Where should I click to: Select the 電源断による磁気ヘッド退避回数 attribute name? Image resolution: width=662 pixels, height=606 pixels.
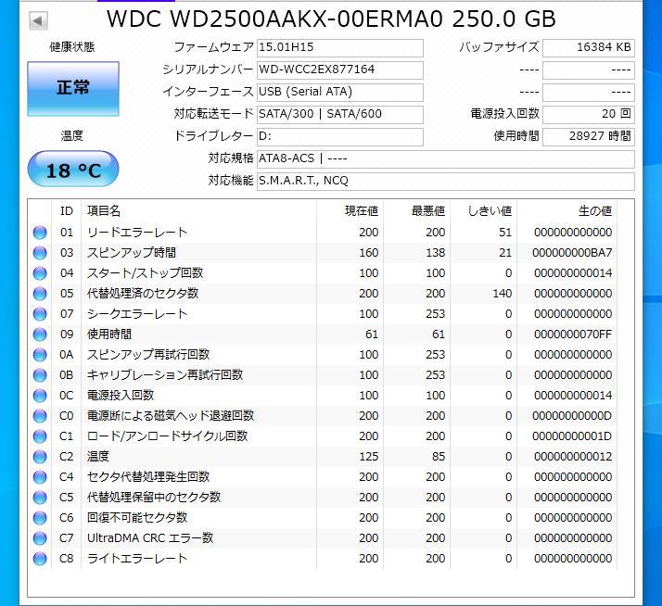[x=171, y=416]
